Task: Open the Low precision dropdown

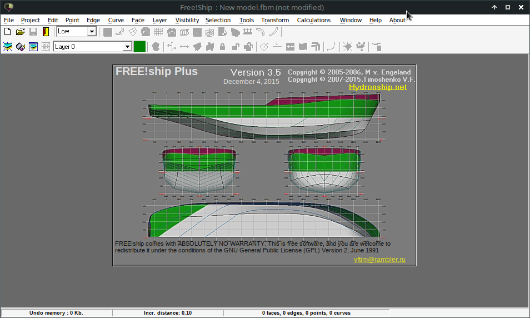Action: [92, 32]
